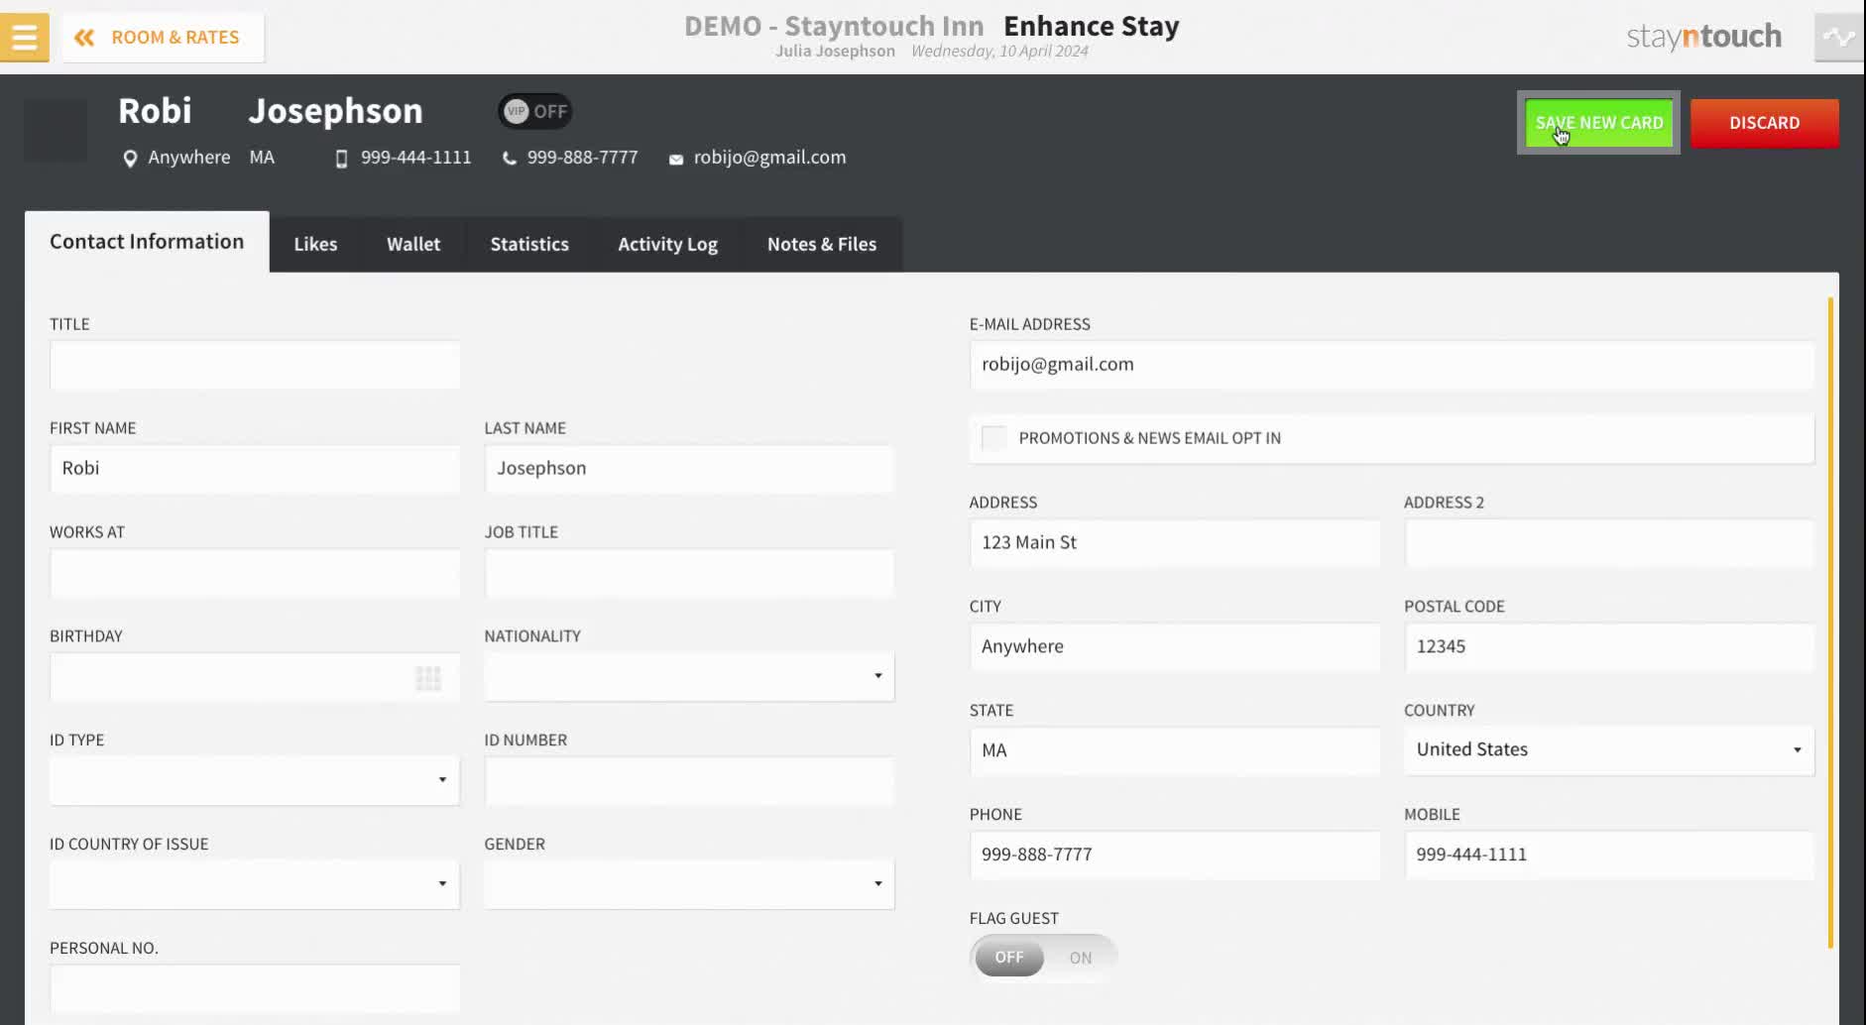Viewport: 1866px width, 1025px height.
Task: Click the envelope email icon in header
Action: [x=676, y=160]
